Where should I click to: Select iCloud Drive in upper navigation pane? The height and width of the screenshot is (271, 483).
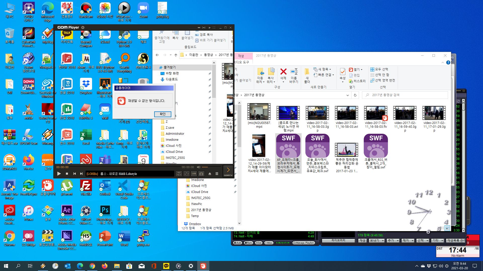(174, 152)
